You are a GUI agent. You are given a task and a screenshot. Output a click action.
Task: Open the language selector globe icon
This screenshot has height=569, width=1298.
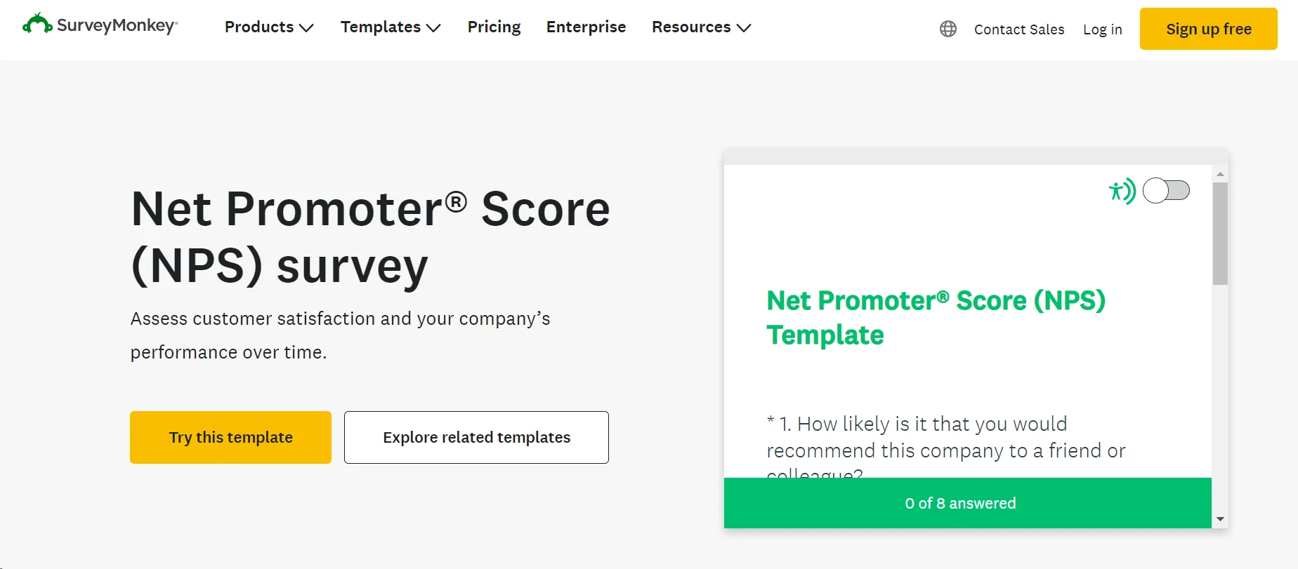click(x=948, y=29)
